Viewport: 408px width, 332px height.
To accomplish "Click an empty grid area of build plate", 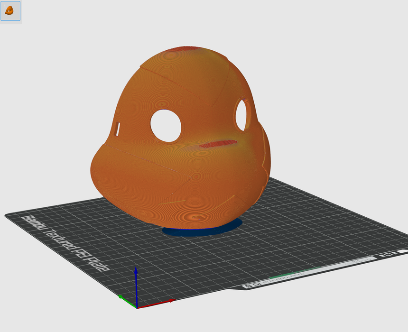I will pyautogui.click(x=308, y=223).
